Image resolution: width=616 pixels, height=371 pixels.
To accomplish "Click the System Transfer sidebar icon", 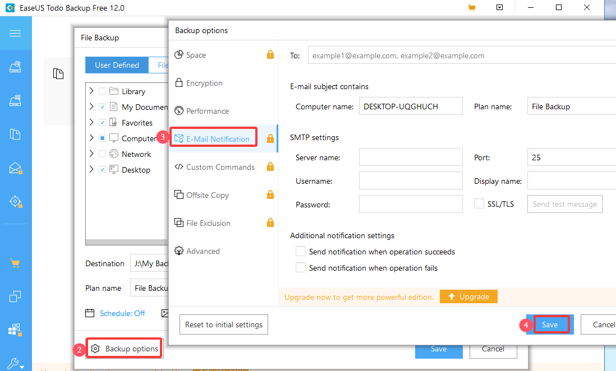I will pyautogui.click(x=15, y=330).
